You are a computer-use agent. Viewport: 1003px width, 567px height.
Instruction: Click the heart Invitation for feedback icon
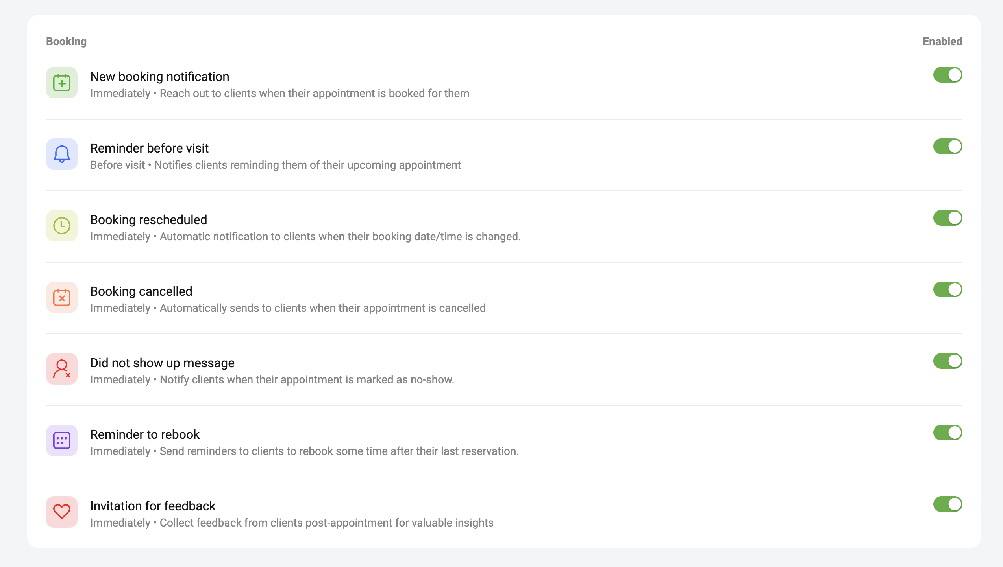pyautogui.click(x=62, y=512)
